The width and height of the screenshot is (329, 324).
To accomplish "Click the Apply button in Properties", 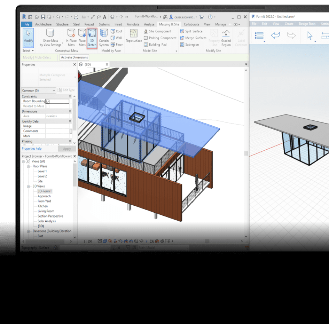I will tap(67, 149).
